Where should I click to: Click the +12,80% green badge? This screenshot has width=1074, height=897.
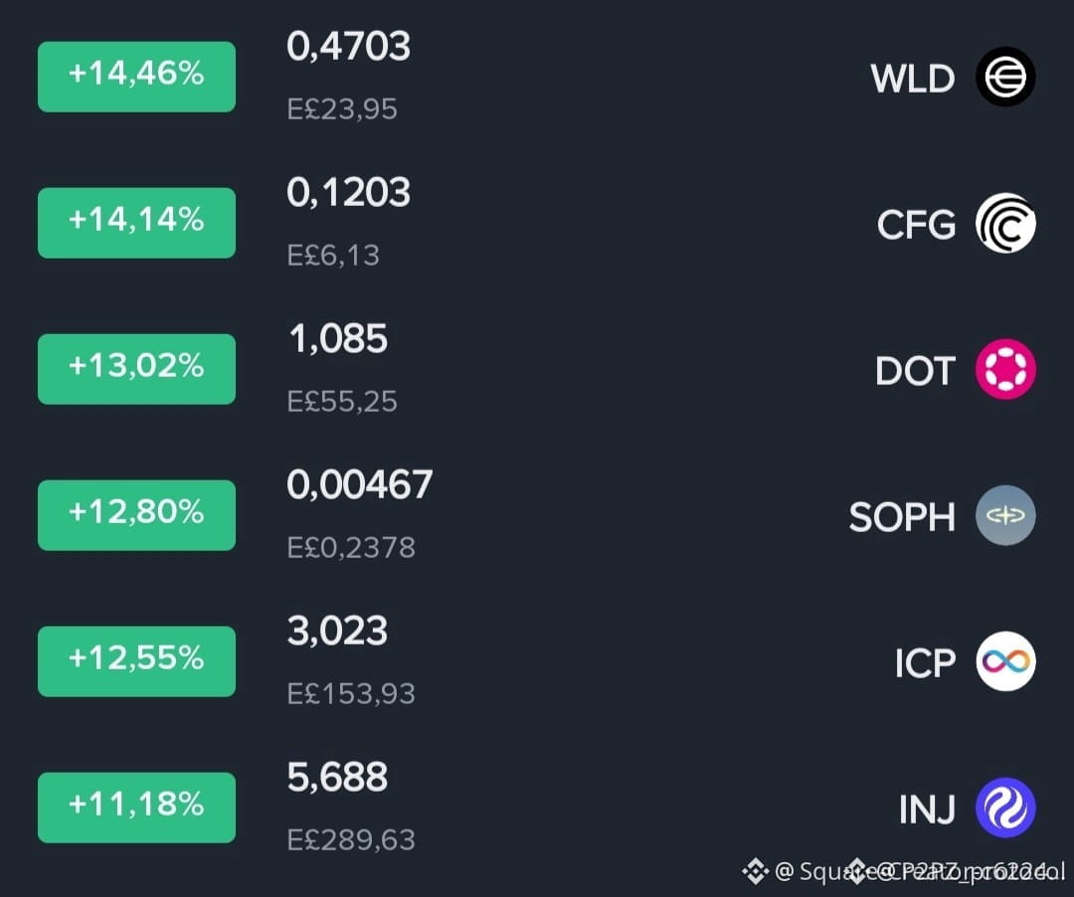(136, 515)
